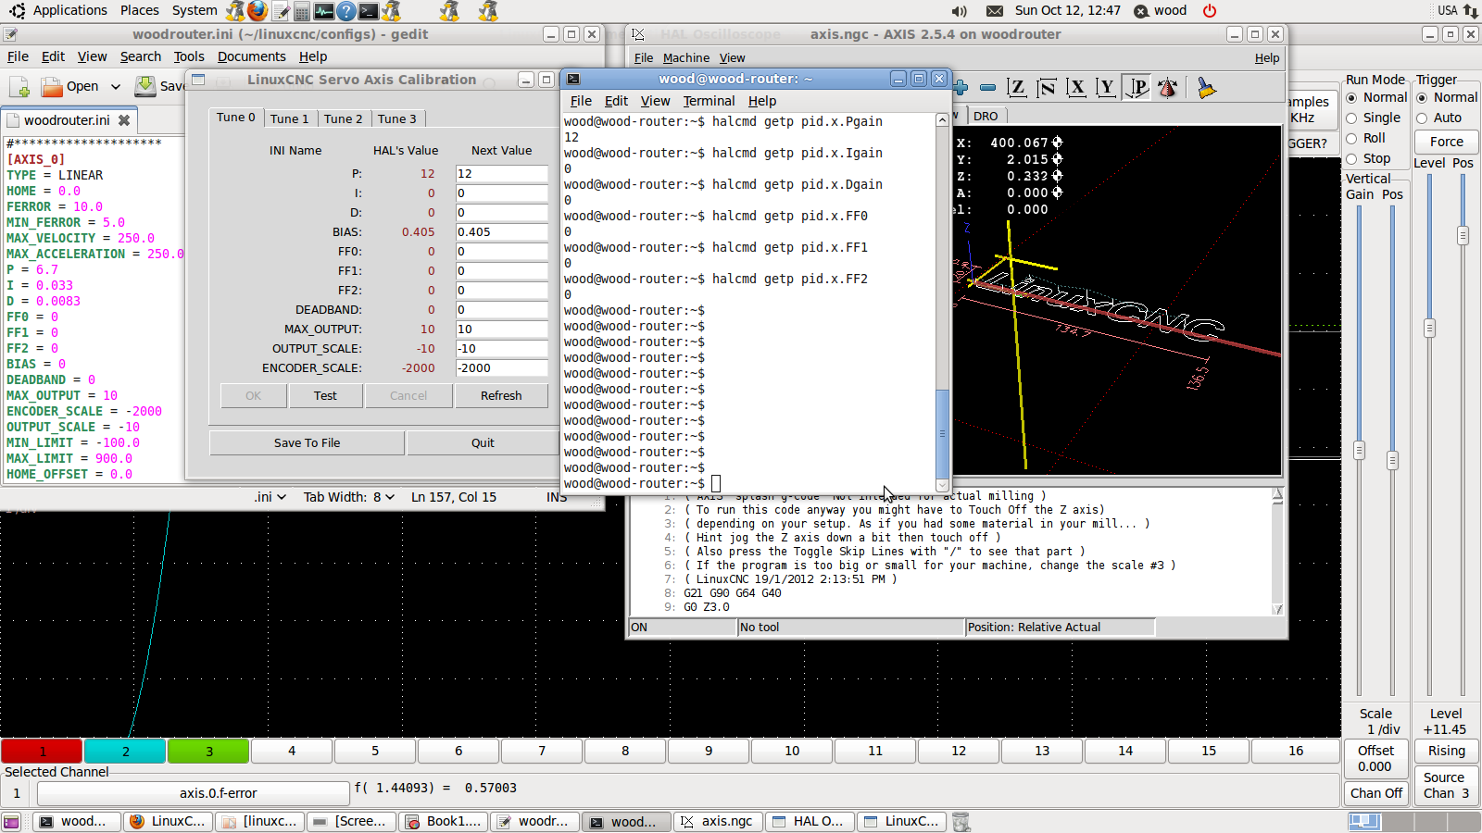Choose the Roll run mode
The width and height of the screenshot is (1482, 833).
click(1351, 139)
